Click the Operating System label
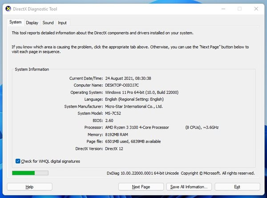Viewport: 267px width, 198px height. [87, 92]
